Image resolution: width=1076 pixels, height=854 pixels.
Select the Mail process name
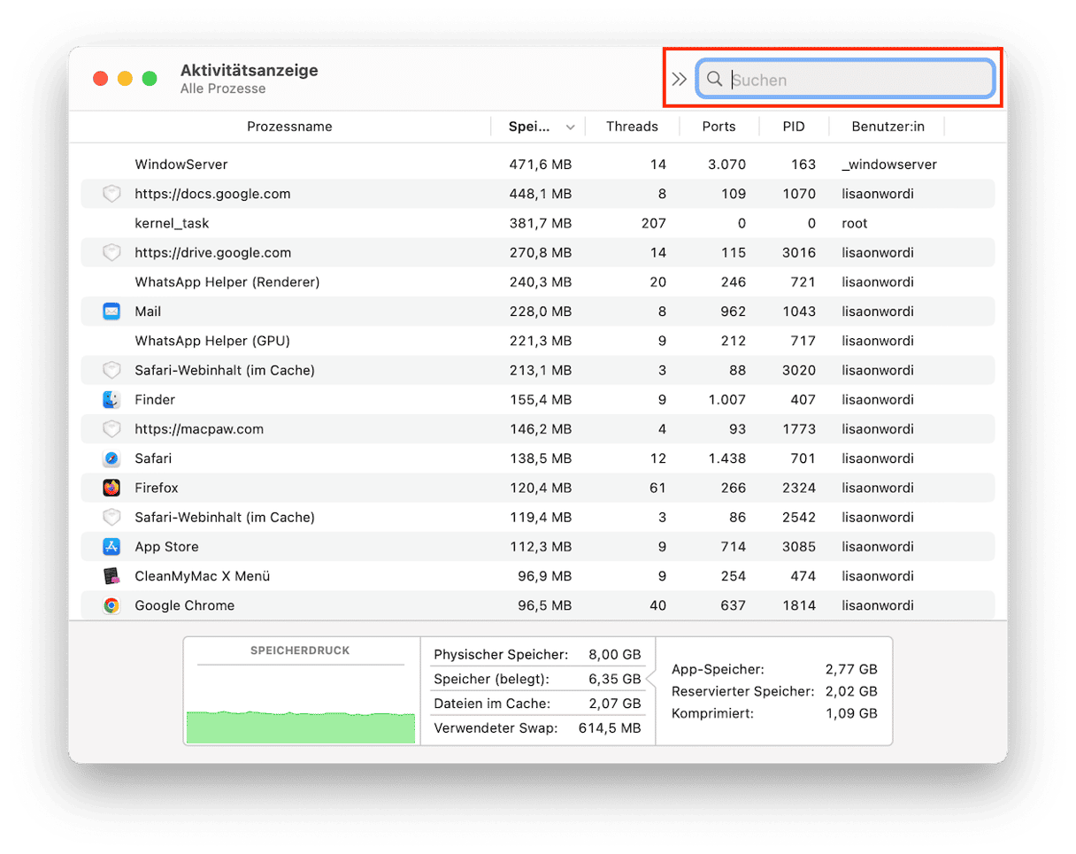(148, 312)
